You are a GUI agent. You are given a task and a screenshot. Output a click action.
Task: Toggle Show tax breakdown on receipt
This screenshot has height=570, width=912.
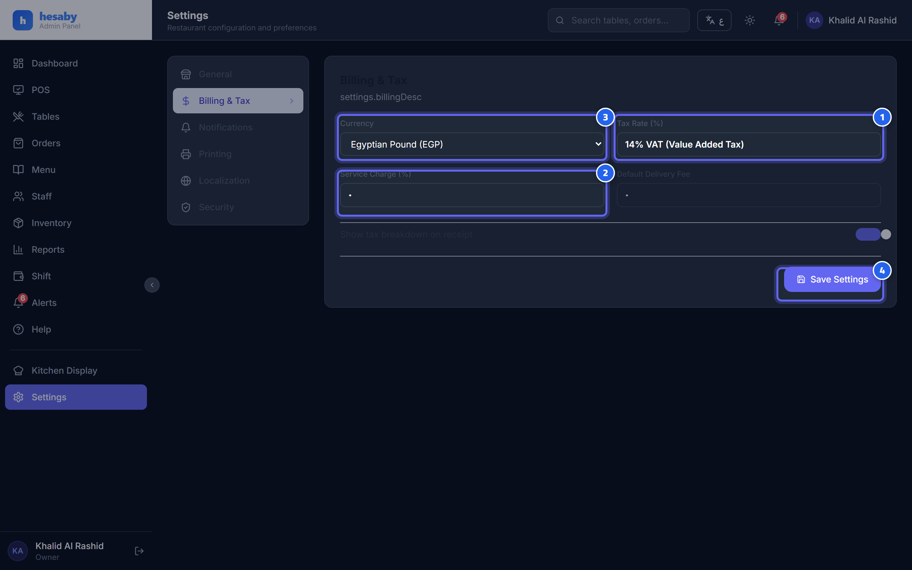coord(872,234)
